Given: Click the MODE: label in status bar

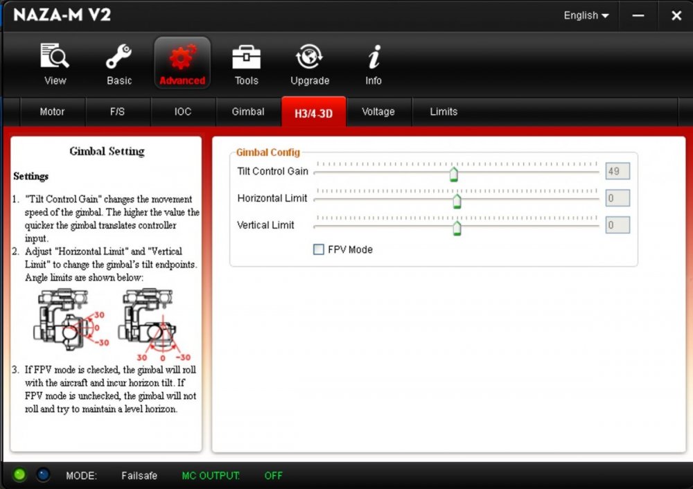Looking at the screenshot, I should 81,476.
